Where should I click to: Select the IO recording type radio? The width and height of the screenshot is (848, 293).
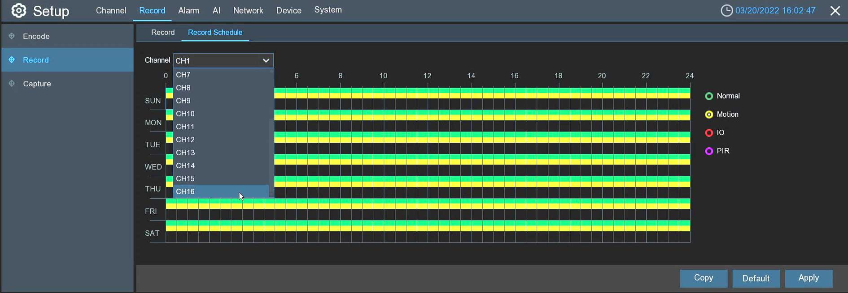709,133
